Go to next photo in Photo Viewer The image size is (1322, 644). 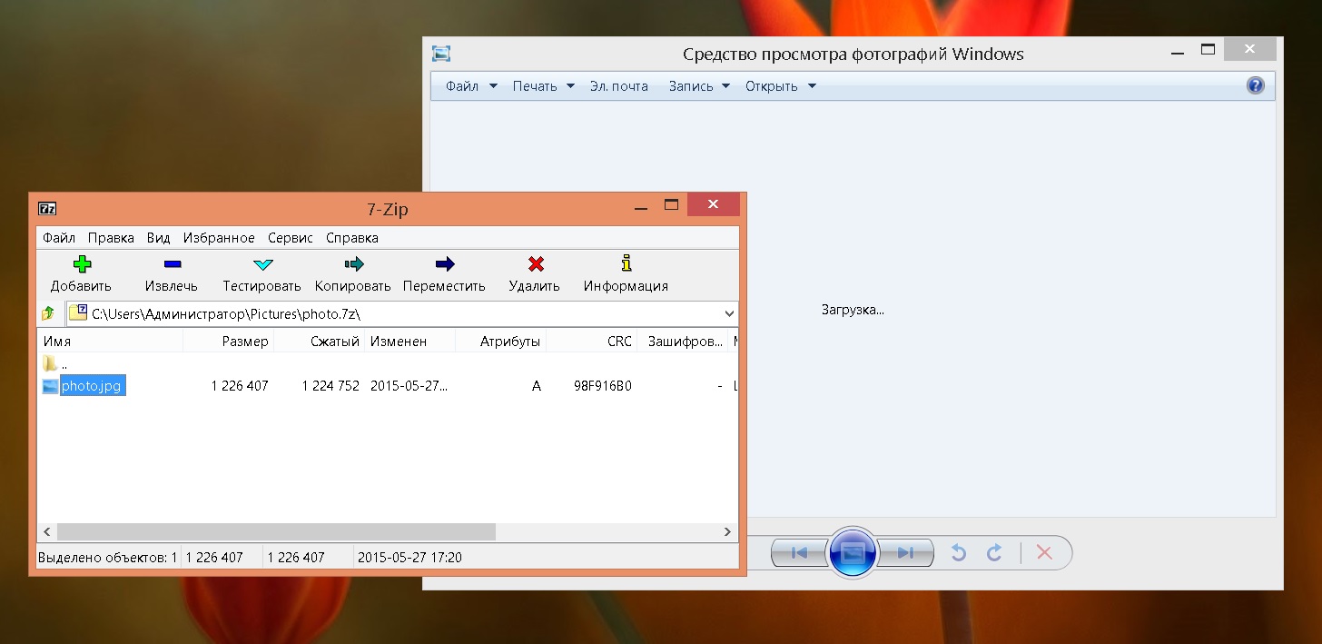coord(905,552)
